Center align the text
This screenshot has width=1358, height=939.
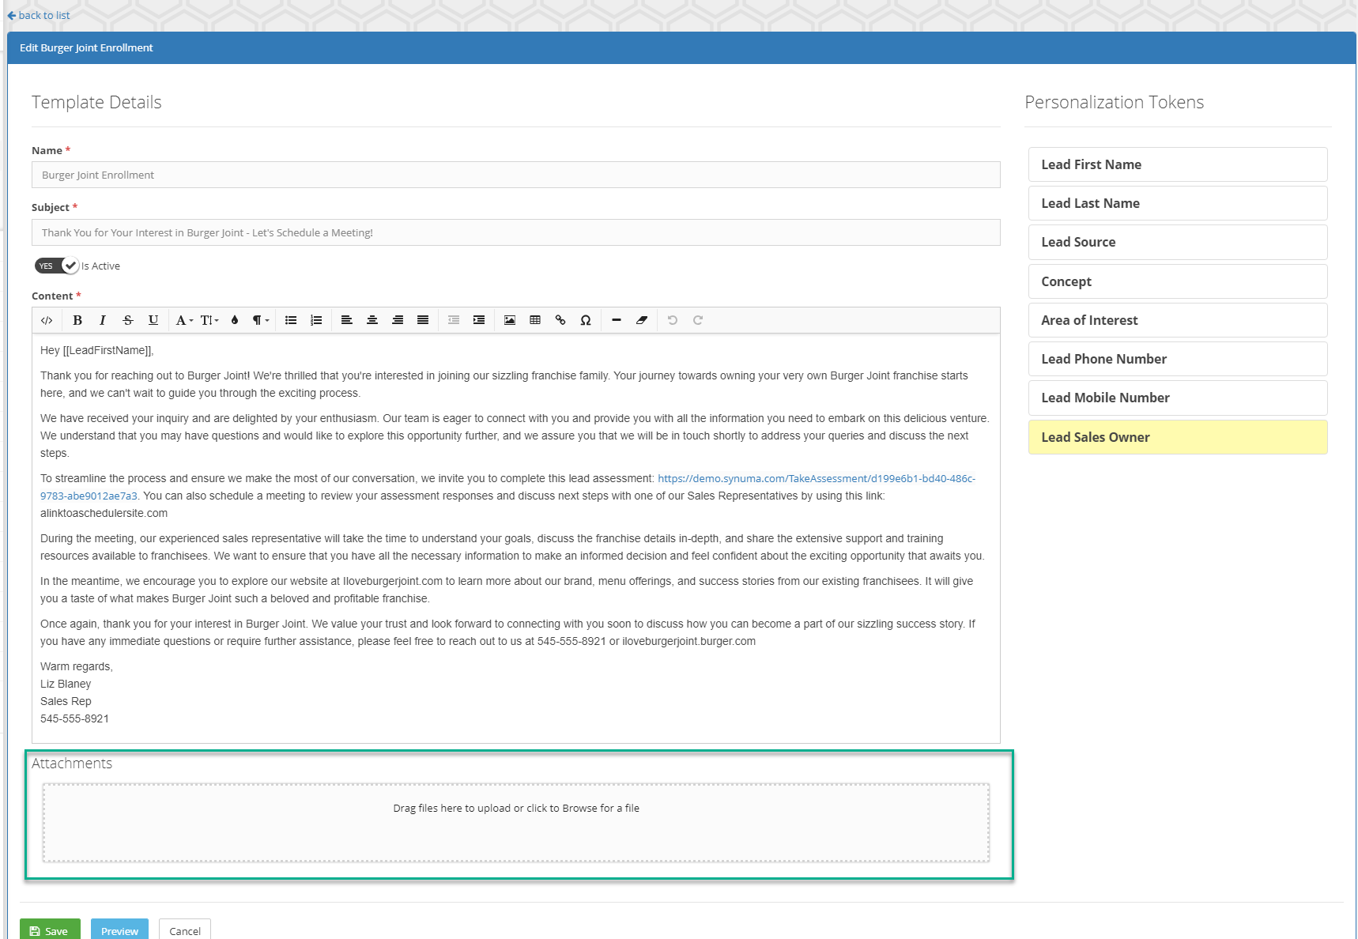click(x=372, y=320)
